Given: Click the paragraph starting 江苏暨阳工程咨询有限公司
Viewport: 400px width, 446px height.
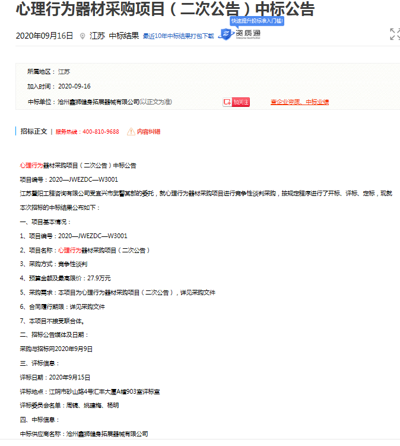Looking at the screenshot, I should coord(206,194).
